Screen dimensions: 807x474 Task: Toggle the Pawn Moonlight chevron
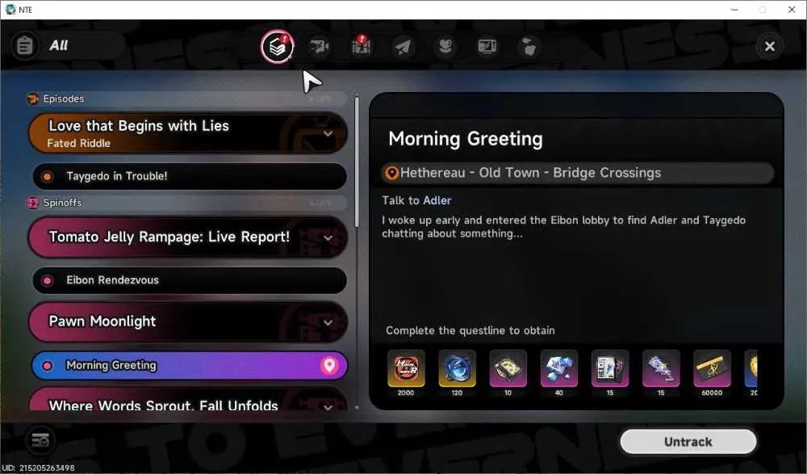328,322
